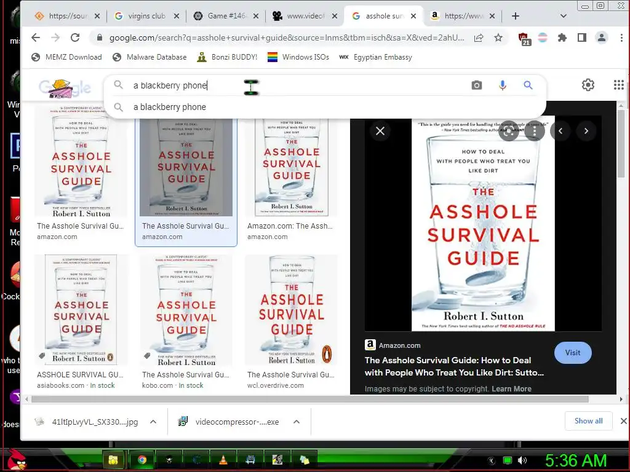Click the vertical scrollbar of results page
This screenshot has height=472, width=630.
tap(621, 144)
